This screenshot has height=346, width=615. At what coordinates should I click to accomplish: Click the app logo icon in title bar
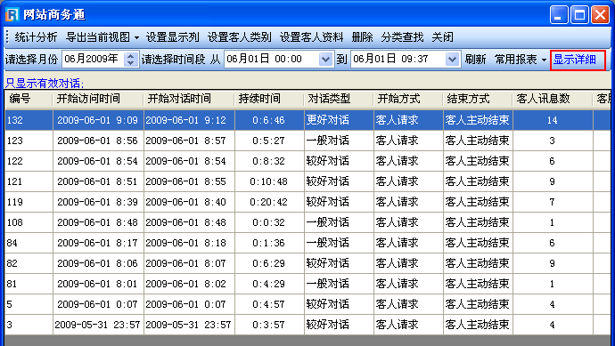pos(12,15)
